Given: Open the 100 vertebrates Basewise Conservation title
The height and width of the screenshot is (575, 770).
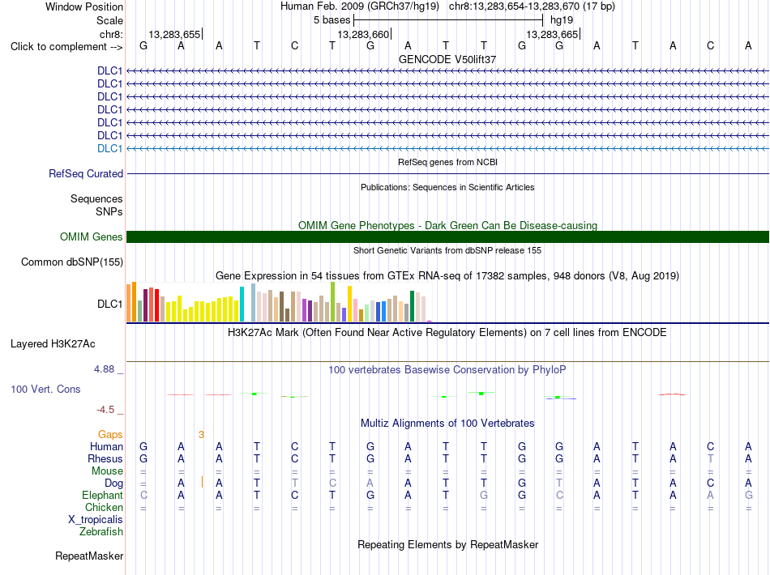Looking at the screenshot, I should [447, 370].
